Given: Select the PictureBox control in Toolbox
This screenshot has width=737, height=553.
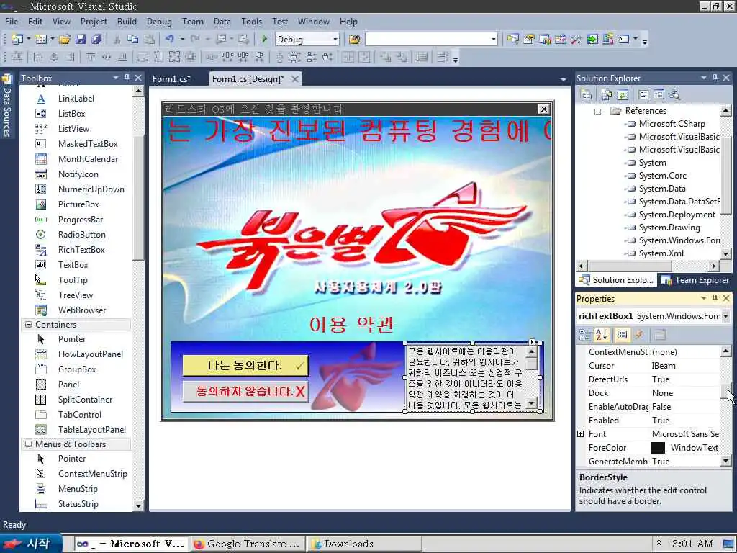Looking at the screenshot, I should tap(78, 204).
